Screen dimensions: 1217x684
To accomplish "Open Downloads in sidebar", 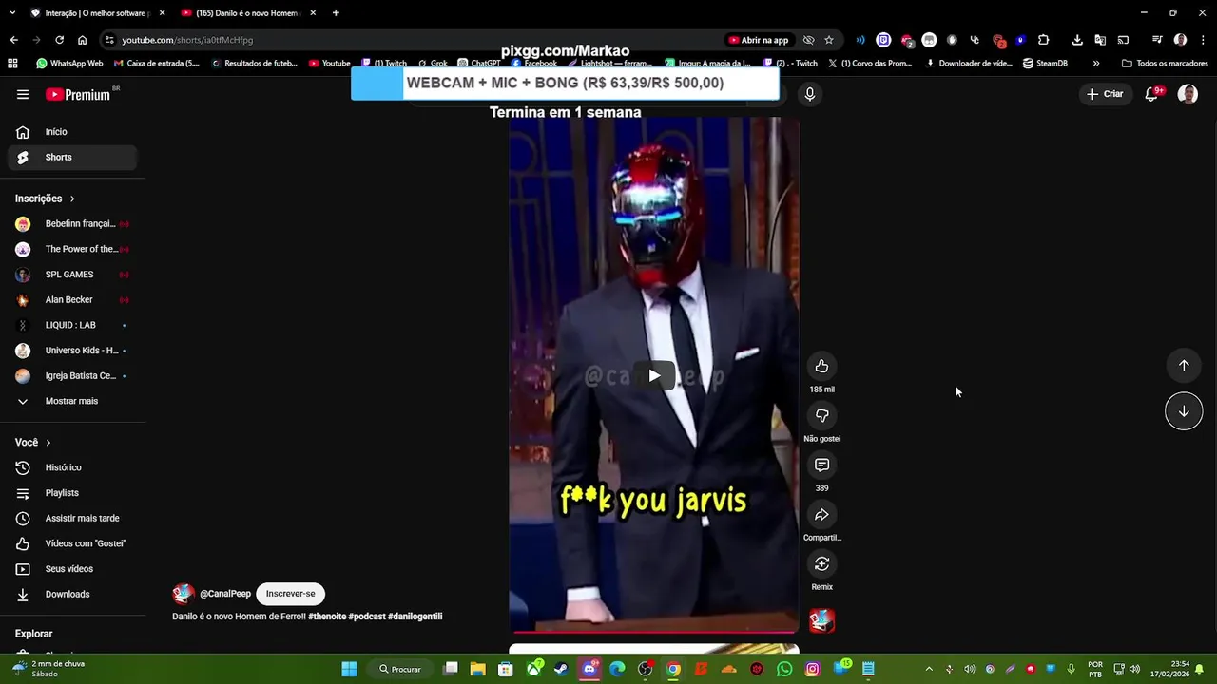I will 72,595.
